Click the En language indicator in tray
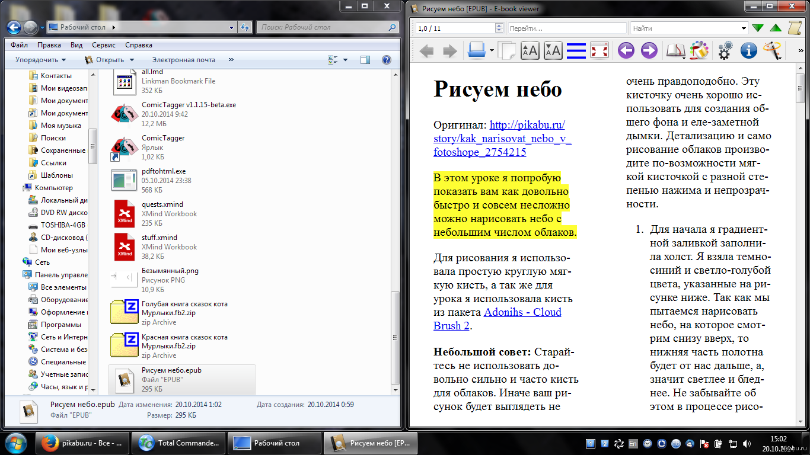 pos(633,443)
